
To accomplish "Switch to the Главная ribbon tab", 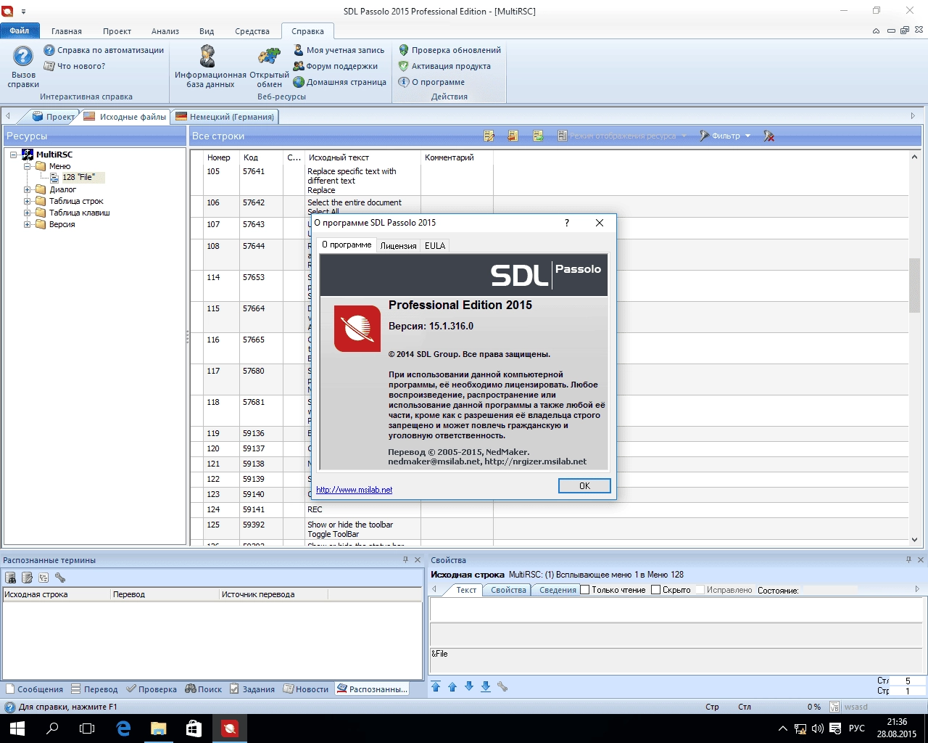I will click(x=67, y=31).
